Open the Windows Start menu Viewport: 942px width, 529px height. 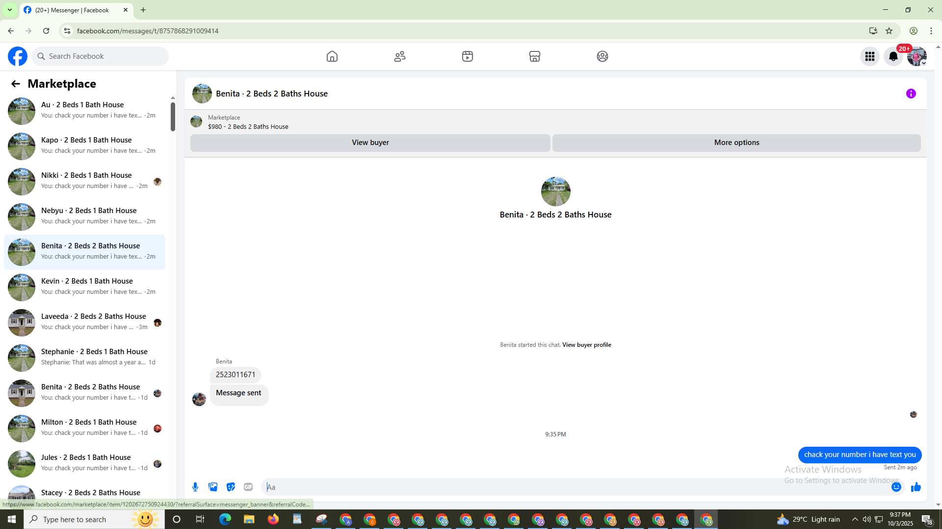point(12,519)
